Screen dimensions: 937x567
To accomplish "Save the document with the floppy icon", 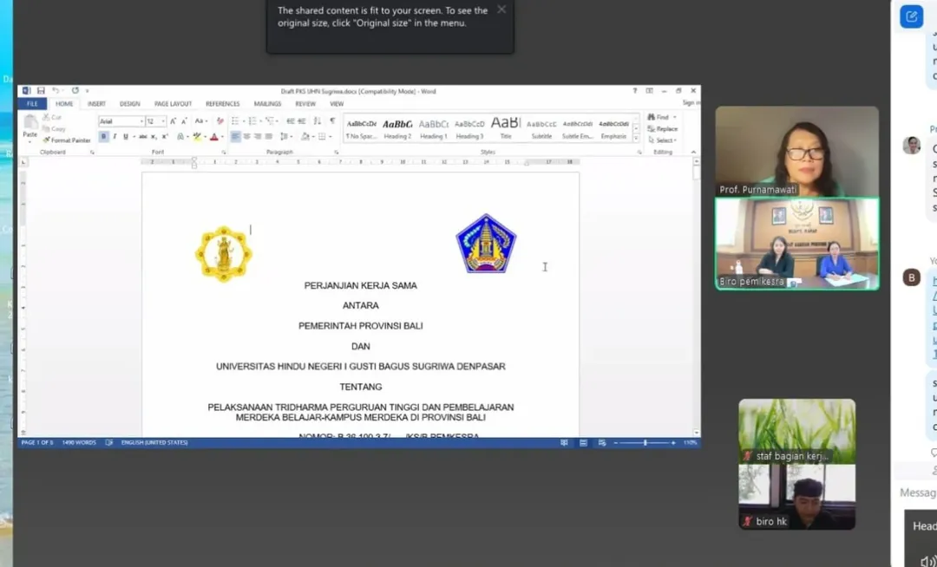I will click(x=40, y=90).
